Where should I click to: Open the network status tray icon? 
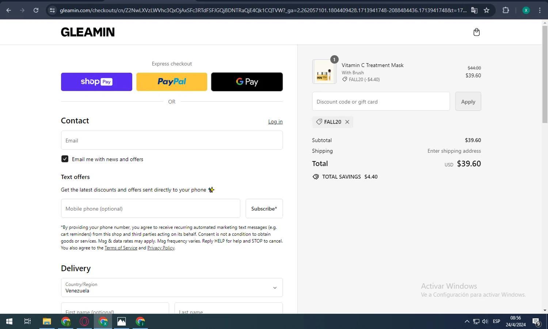[476, 321]
